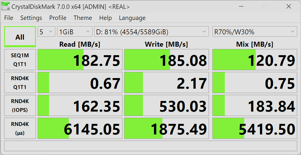Start all benchmarks with the All button
The height and width of the screenshot is (155, 301).
(20, 37)
